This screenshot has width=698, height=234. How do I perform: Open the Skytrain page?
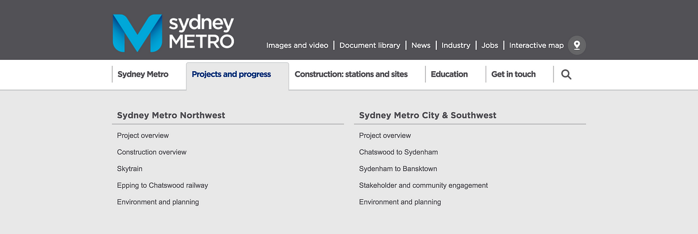click(x=130, y=169)
